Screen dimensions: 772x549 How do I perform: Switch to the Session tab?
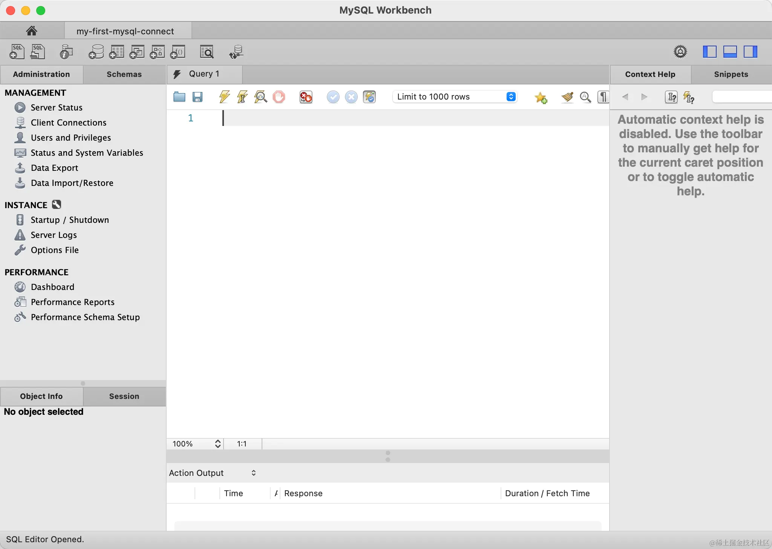pos(124,396)
